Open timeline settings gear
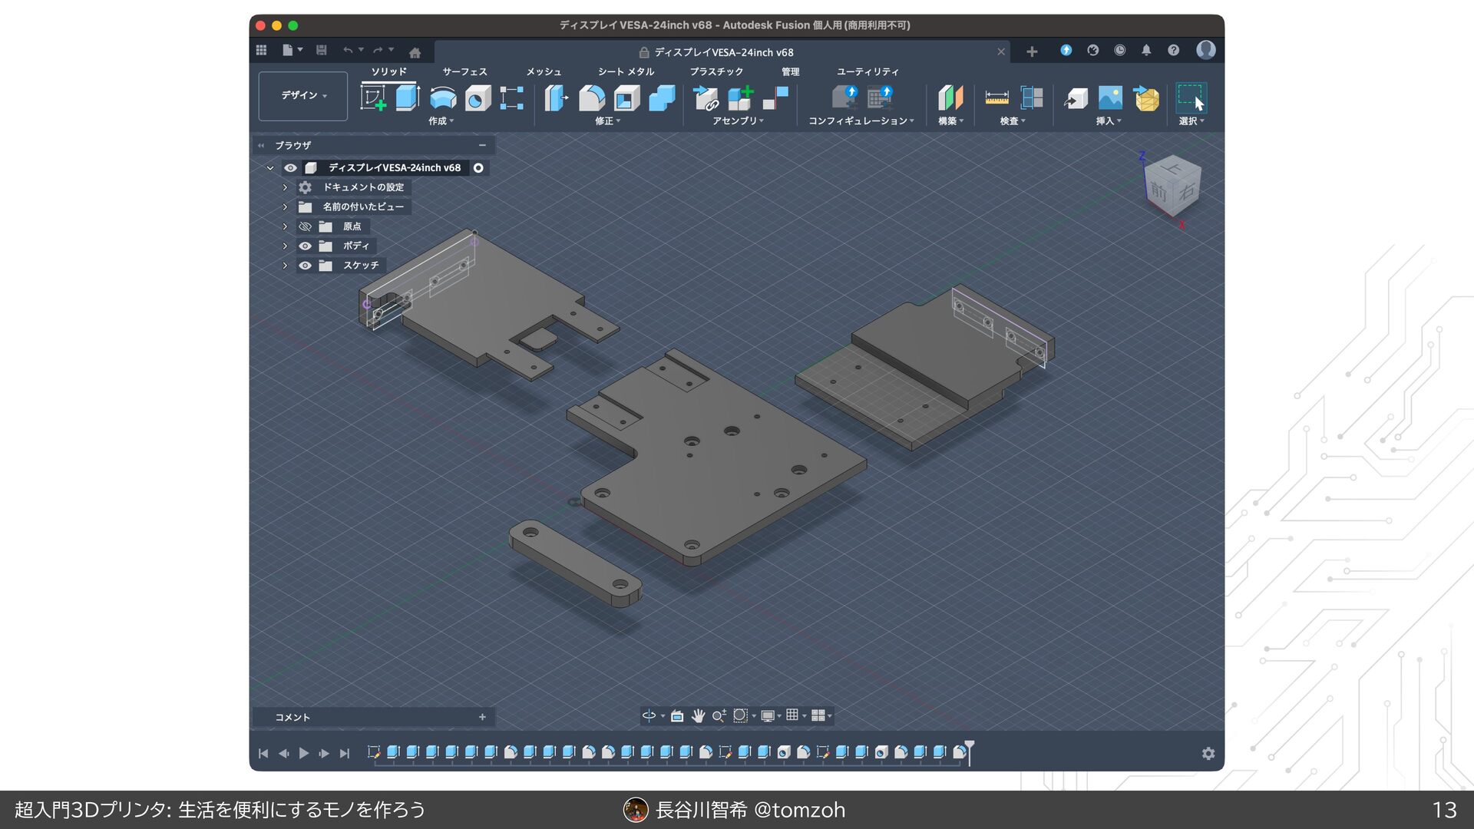This screenshot has height=829, width=1474. point(1208,754)
